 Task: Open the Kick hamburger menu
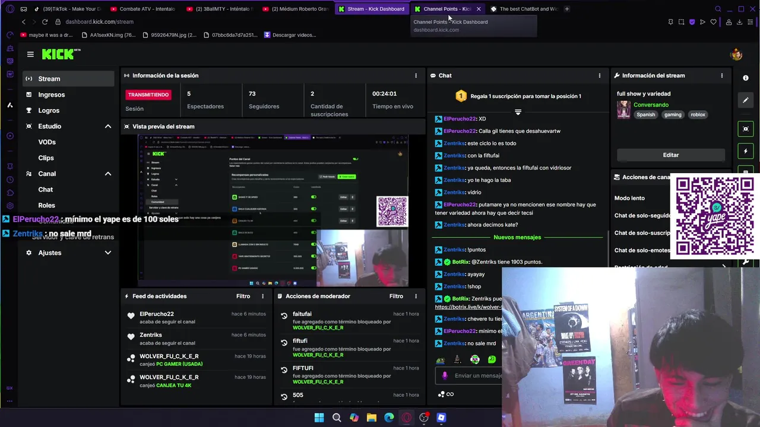[x=30, y=54]
